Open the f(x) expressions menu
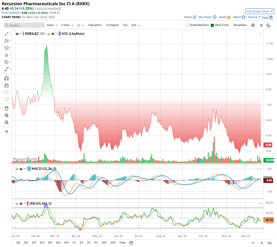This screenshot has width=277, height=247. (125, 25)
